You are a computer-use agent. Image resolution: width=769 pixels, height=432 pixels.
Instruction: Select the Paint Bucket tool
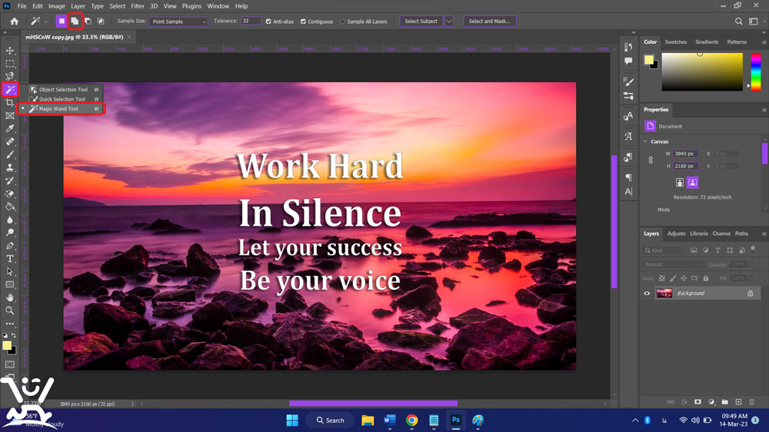tap(10, 206)
